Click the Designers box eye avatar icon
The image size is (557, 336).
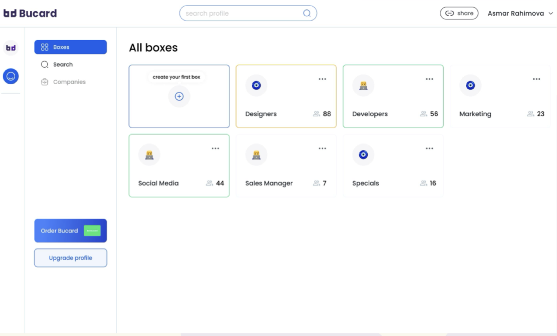pos(256,85)
